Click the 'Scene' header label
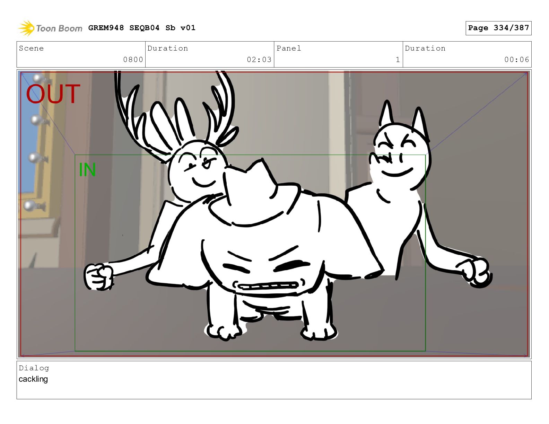Image resolution: width=549 pixels, height=424 pixels. 31,48
